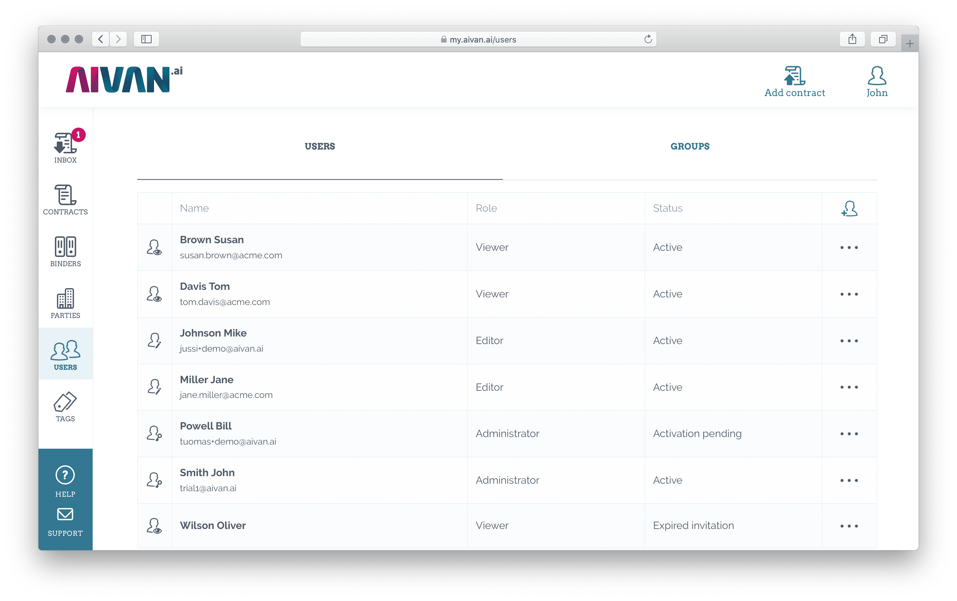Switch to the Groups tab

point(689,146)
